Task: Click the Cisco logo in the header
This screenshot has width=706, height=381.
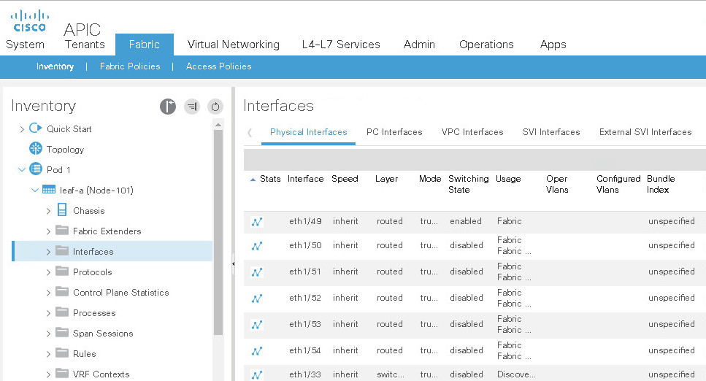Action: pyautogui.click(x=29, y=20)
